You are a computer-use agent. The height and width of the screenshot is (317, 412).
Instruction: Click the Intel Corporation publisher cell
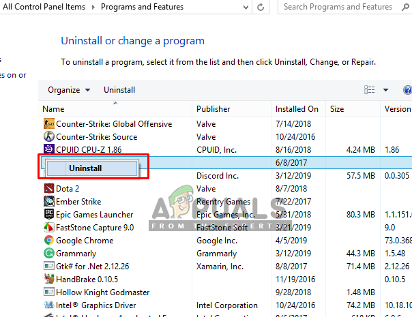pos(227,305)
